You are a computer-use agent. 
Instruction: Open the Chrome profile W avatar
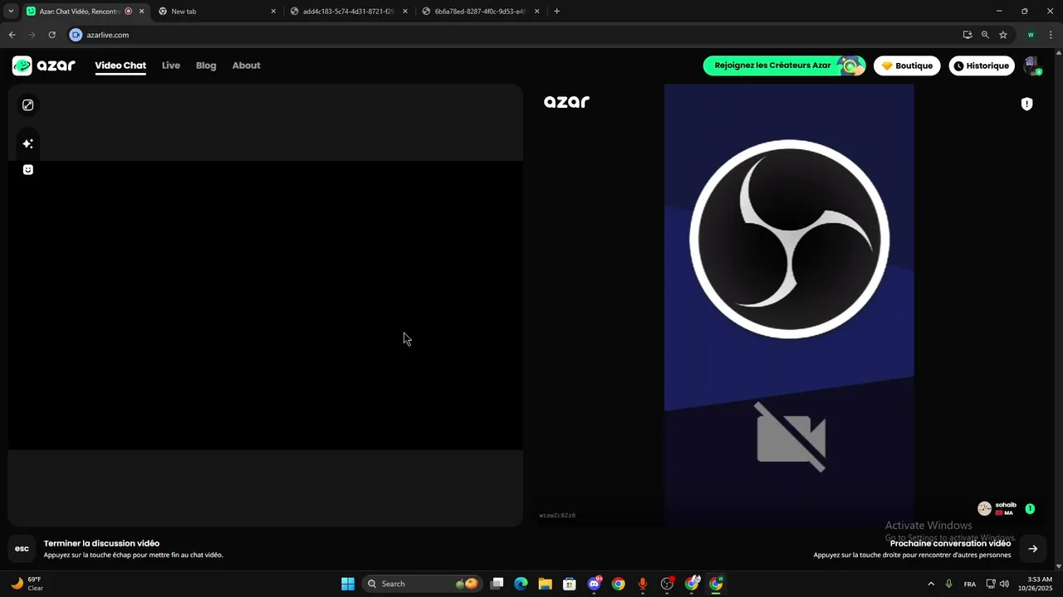[x=1031, y=35]
